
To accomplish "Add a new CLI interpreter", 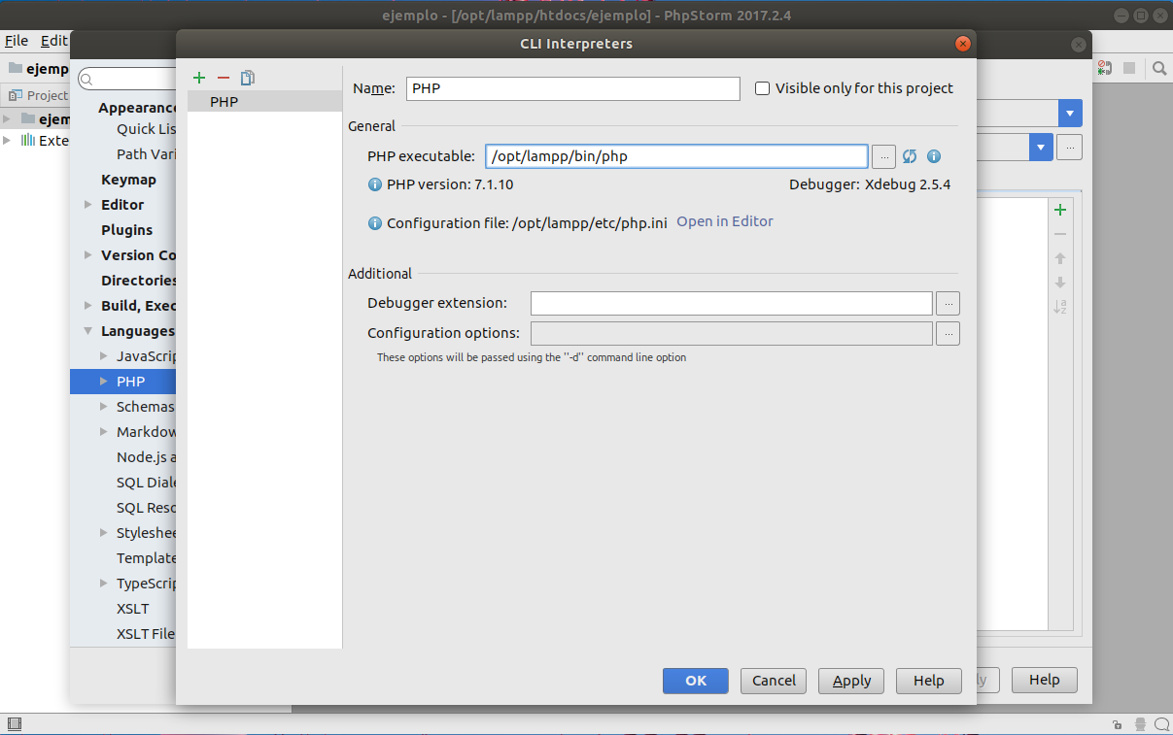I will pos(199,78).
